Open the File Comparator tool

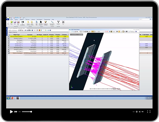pos(23,23)
